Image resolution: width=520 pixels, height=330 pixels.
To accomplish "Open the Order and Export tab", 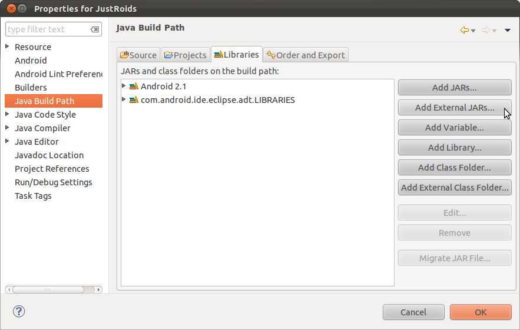I will tap(306, 55).
